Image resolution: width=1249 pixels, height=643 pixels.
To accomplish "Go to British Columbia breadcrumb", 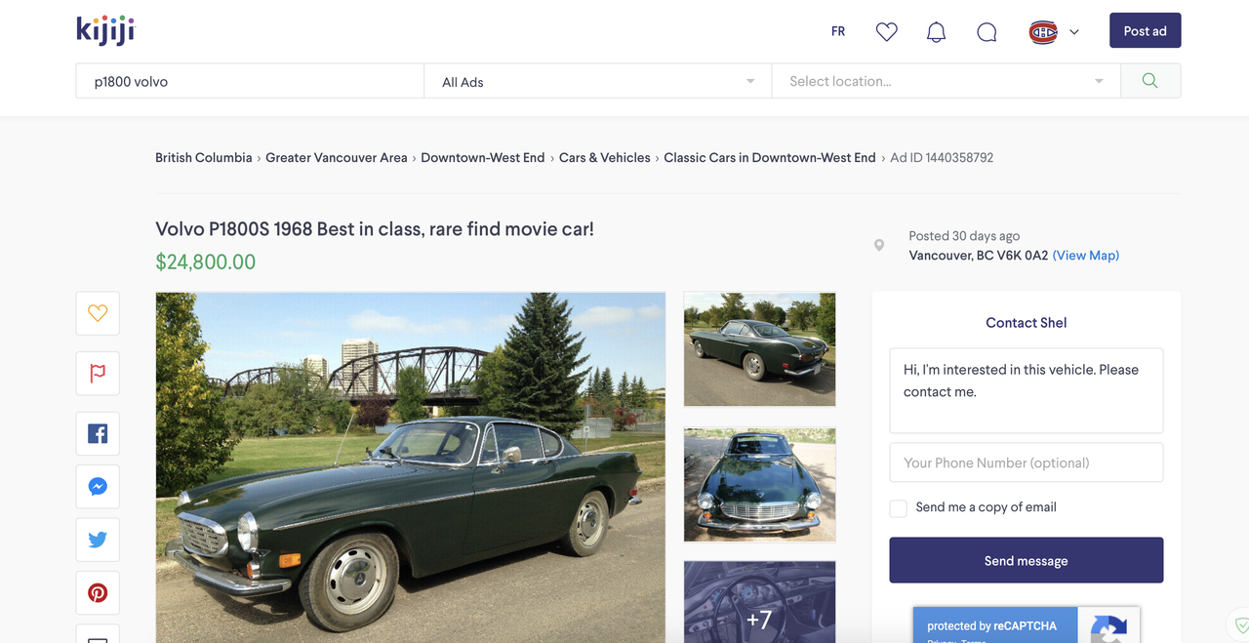I will pos(203,157).
